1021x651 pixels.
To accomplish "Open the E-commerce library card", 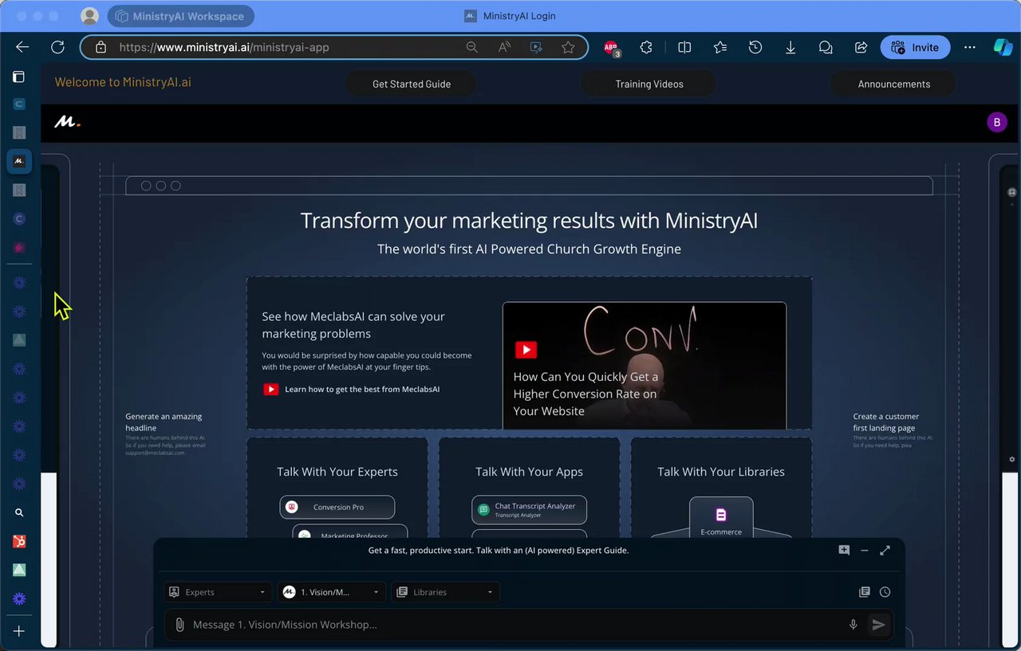I will pos(721,517).
